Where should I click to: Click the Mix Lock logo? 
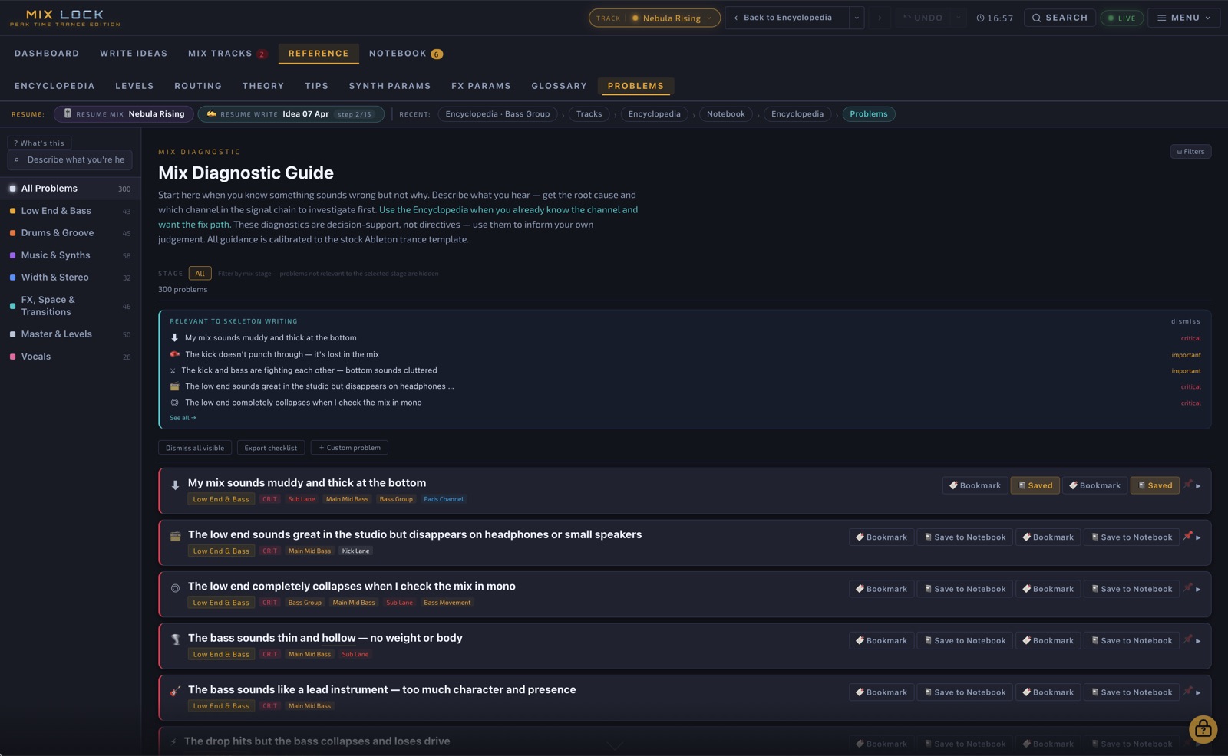tap(65, 18)
